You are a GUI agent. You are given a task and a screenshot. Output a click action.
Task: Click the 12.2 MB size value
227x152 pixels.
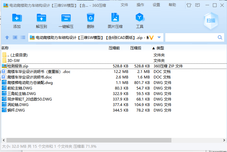click(x=121, y=72)
